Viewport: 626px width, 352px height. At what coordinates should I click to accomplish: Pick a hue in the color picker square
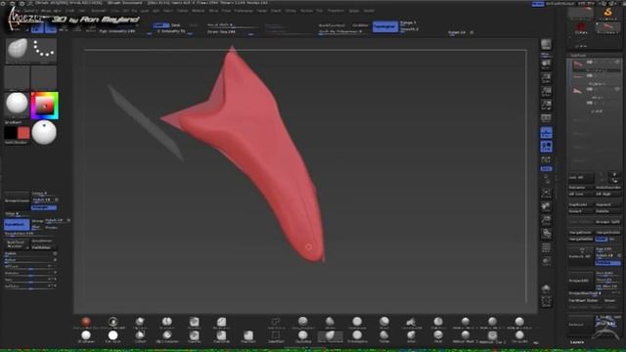(x=44, y=106)
